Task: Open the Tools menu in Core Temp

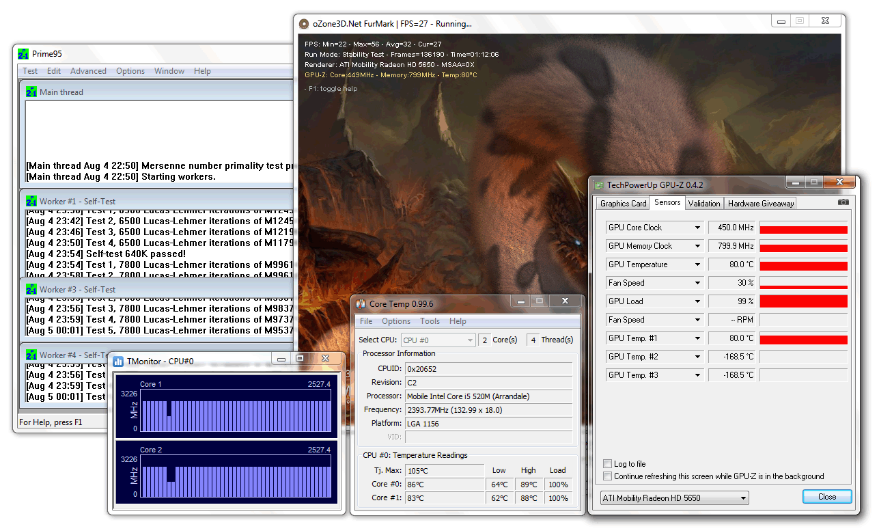Action: click(x=430, y=321)
